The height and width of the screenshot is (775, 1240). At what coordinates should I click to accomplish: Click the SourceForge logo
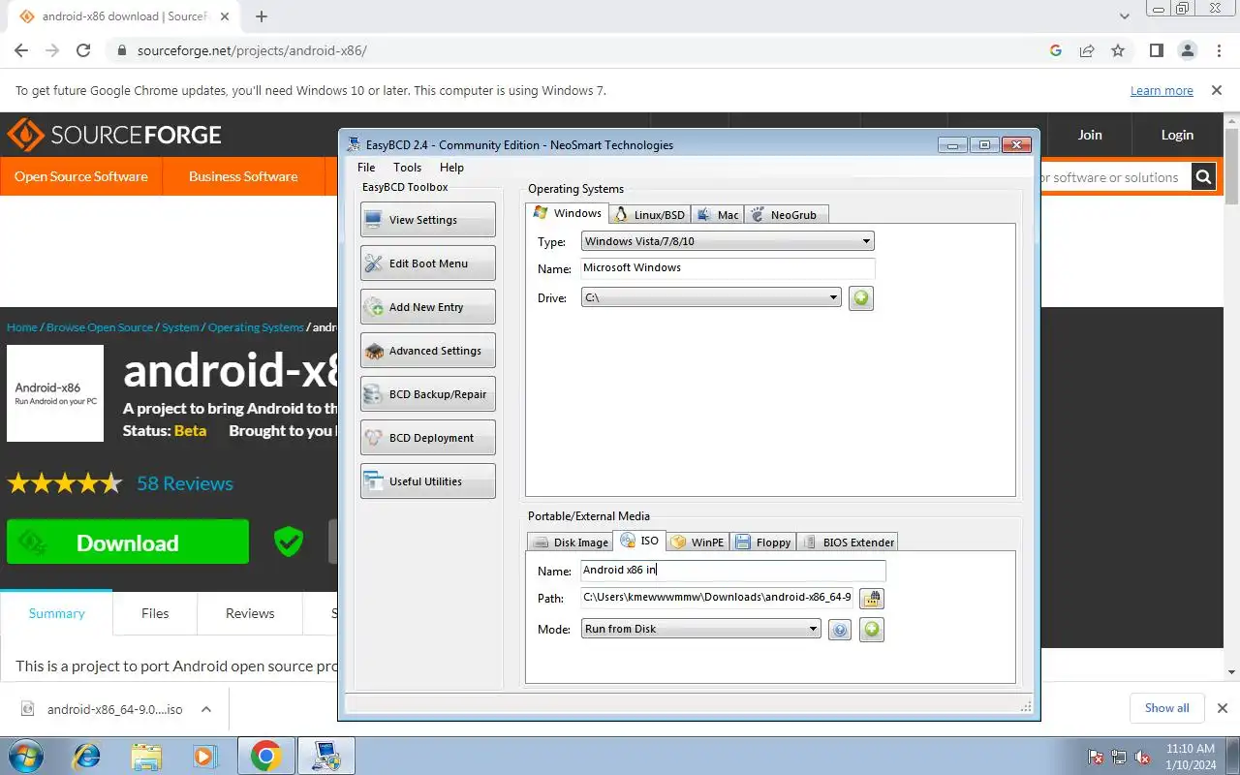tap(114, 135)
